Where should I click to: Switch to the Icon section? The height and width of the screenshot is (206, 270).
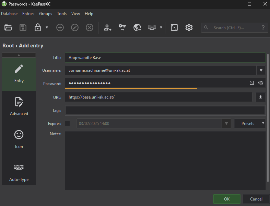click(19, 139)
